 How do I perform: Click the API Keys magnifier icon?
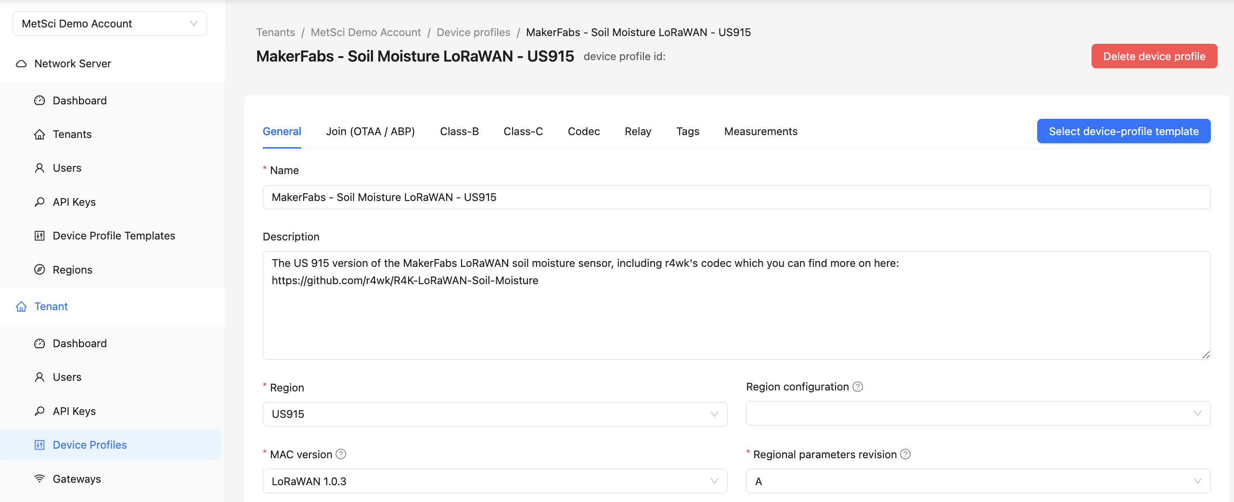click(x=40, y=201)
